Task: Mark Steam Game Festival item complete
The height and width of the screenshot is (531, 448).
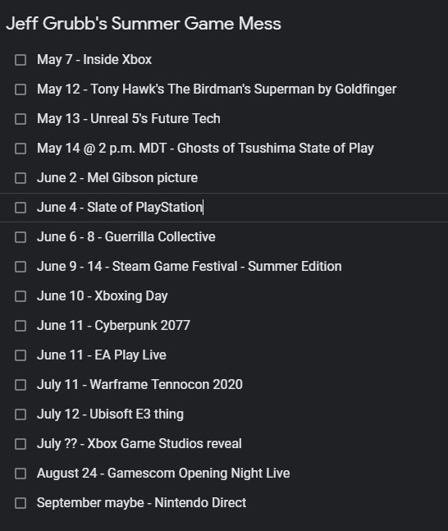Action: tap(21, 267)
